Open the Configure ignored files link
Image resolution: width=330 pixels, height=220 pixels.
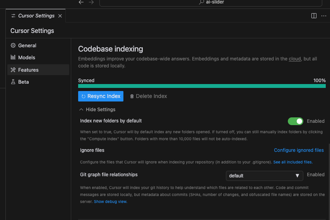point(299,150)
